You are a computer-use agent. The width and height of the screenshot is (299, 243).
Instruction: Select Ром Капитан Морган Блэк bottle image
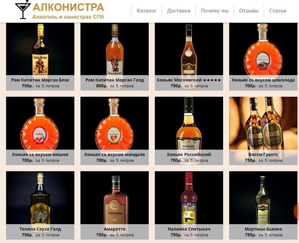pyautogui.click(x=40, y=49)
